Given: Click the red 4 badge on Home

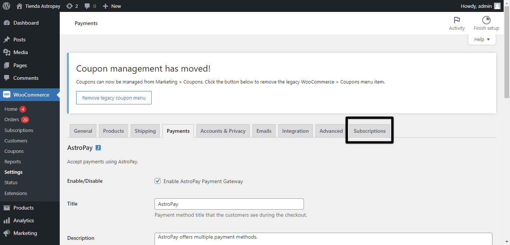Looking at the screenshot, I should click(23, 109).
